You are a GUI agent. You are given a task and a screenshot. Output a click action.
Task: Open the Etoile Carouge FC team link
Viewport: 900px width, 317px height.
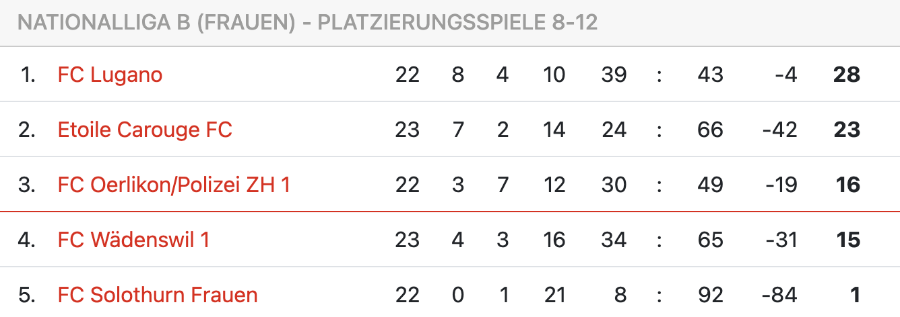[x=145, y=130]
